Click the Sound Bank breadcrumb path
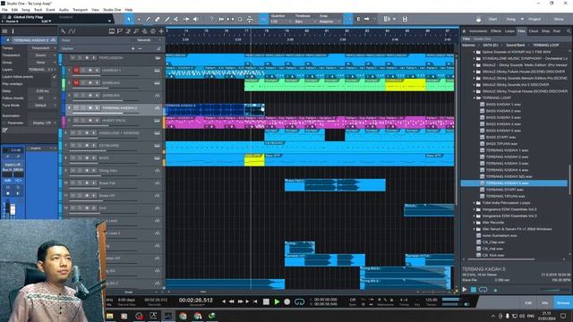The height and width of the screenshot is (322, 573). (x=516, y=45)
